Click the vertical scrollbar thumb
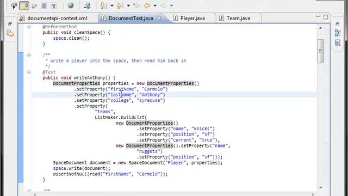Viewport: 348px width, 196px height. [x=320, y=51]
